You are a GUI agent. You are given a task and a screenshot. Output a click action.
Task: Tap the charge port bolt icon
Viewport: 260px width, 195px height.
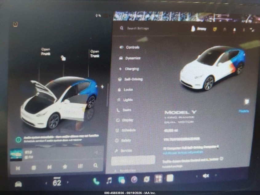(x=102, y=87)
